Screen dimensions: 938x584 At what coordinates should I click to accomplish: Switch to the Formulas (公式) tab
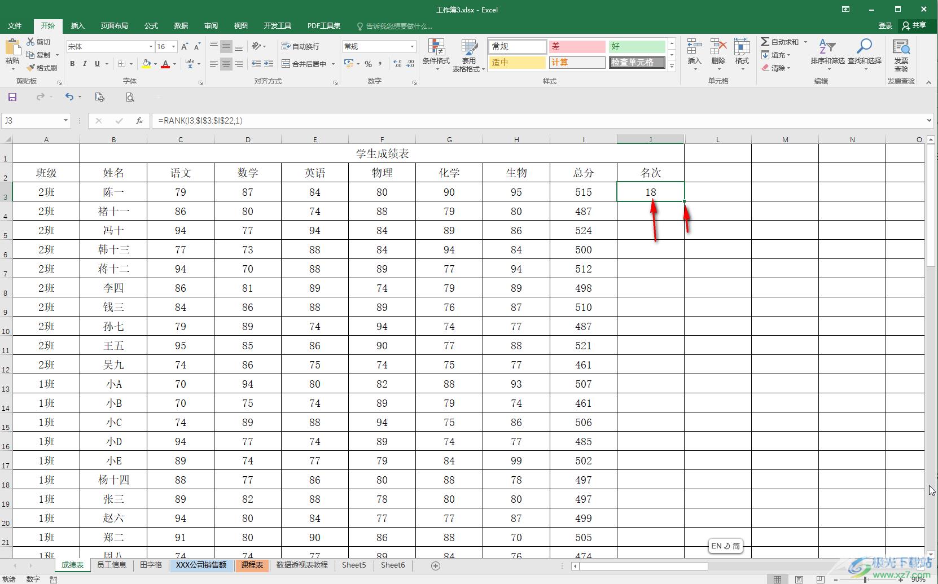[x=151, y=26]
